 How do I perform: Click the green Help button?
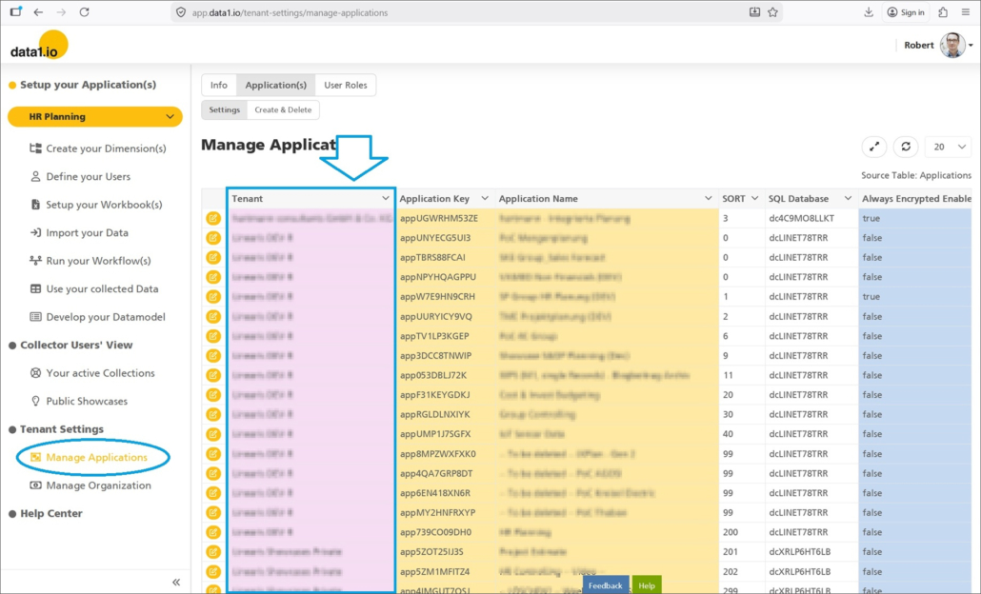[x=647, y=585]
